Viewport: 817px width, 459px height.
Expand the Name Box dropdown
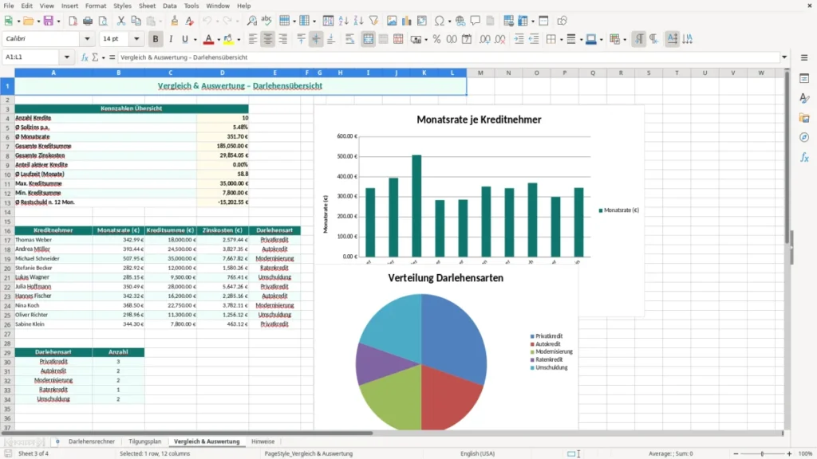[x=67, y=57]
